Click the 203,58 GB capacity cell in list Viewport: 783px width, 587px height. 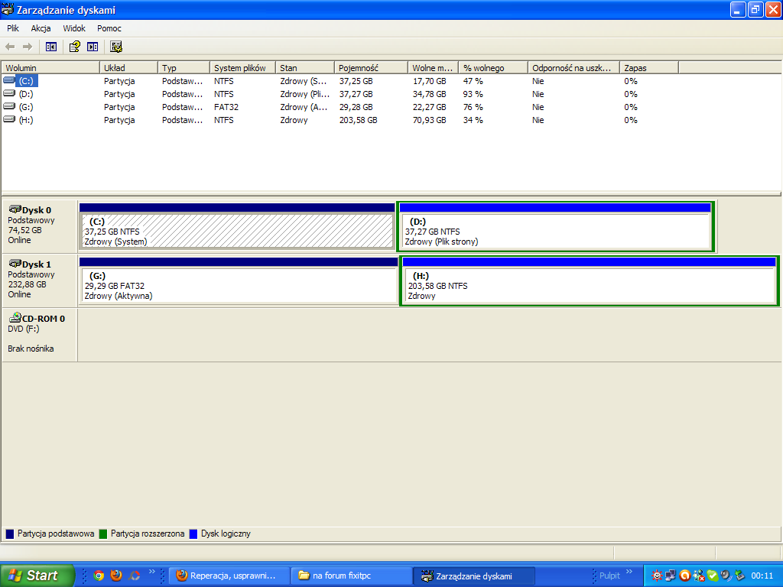point(358,120)
